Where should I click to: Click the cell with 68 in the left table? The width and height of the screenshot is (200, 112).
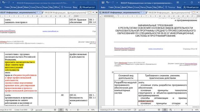[62, 99]
